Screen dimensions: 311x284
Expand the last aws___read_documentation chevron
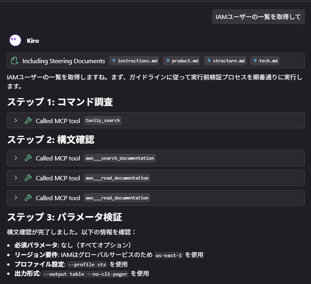pos(16,198)
